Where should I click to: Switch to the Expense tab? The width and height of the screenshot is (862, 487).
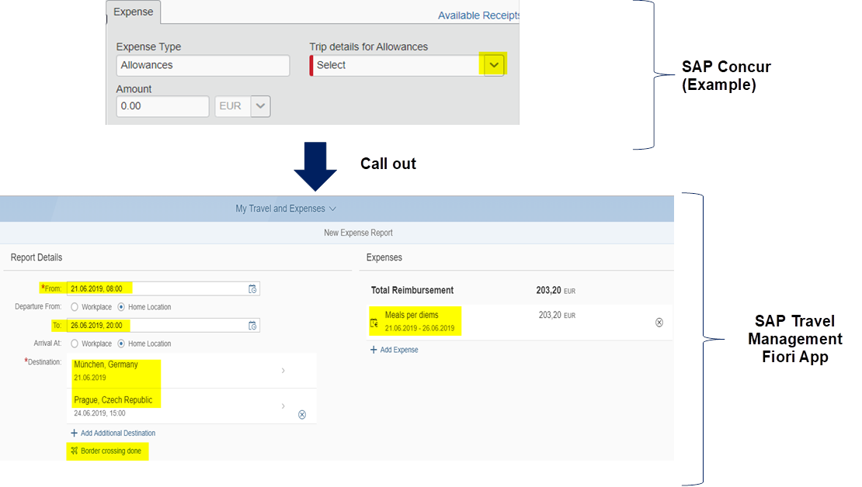point(134,12)
